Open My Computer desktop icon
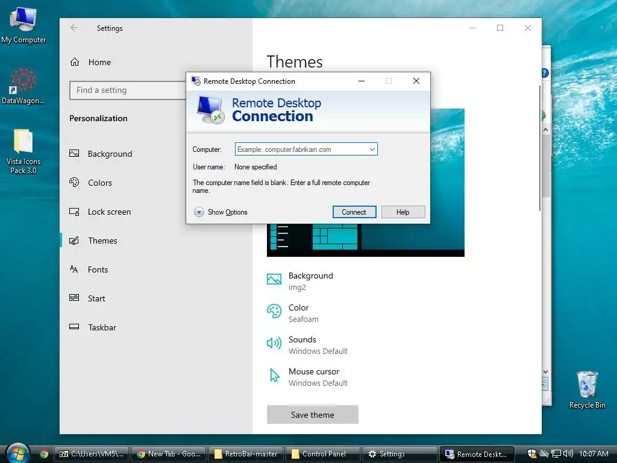 tap(23, 25)
